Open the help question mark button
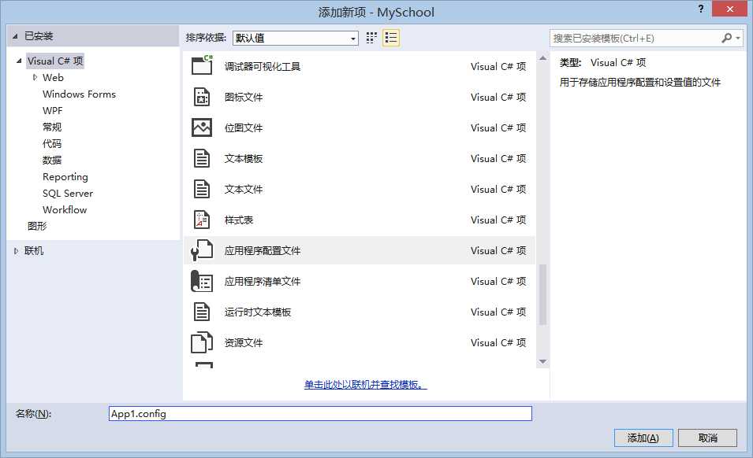This screenshot has width=753, height=458. (701, 9)
